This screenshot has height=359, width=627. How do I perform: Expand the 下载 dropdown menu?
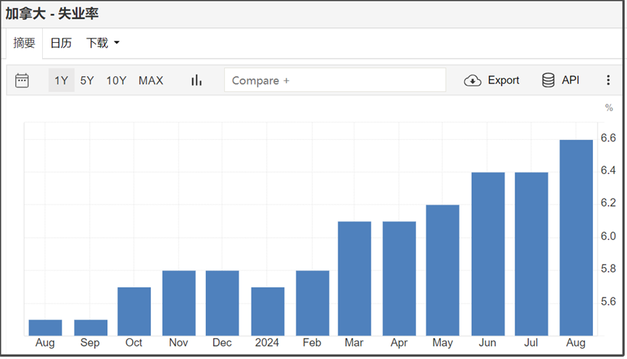(x=97, y=44)
